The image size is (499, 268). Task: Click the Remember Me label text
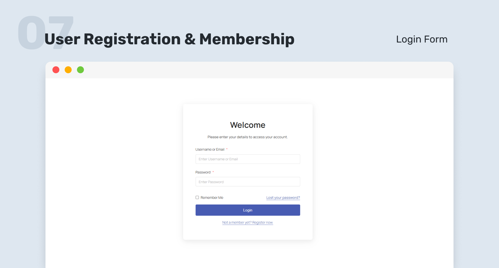[x=212, y=198]
